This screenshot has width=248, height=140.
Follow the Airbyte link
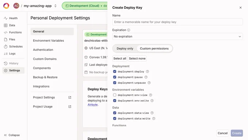pyautogui.click(x=93, y=105)
